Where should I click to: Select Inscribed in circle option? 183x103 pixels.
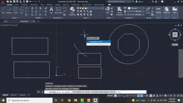tap(98, 41)
